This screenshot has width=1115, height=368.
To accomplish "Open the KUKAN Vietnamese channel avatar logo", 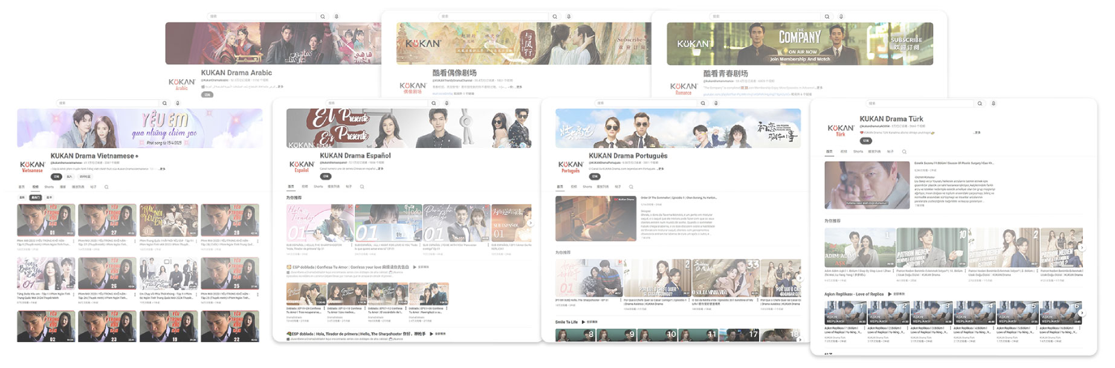I will tap(33, 167).
